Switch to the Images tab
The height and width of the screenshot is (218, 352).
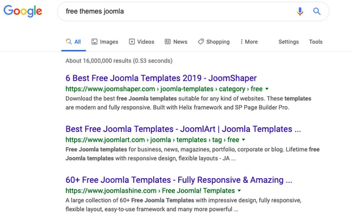click(x=105, y=42)
